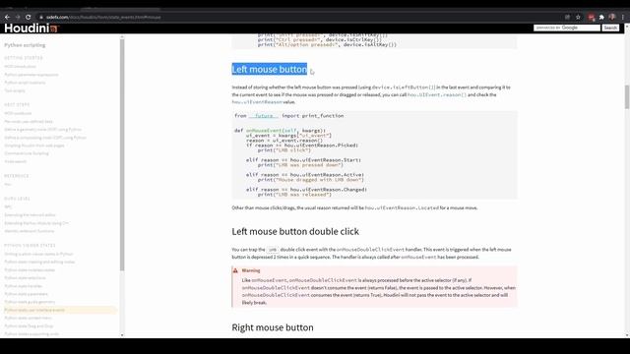Open Python state guide geometry link

(30, 302)
